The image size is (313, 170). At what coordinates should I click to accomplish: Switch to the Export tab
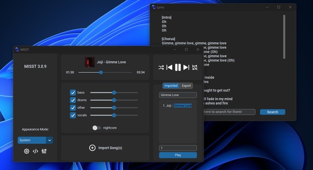pyautogui.click(x=186, y=86)
